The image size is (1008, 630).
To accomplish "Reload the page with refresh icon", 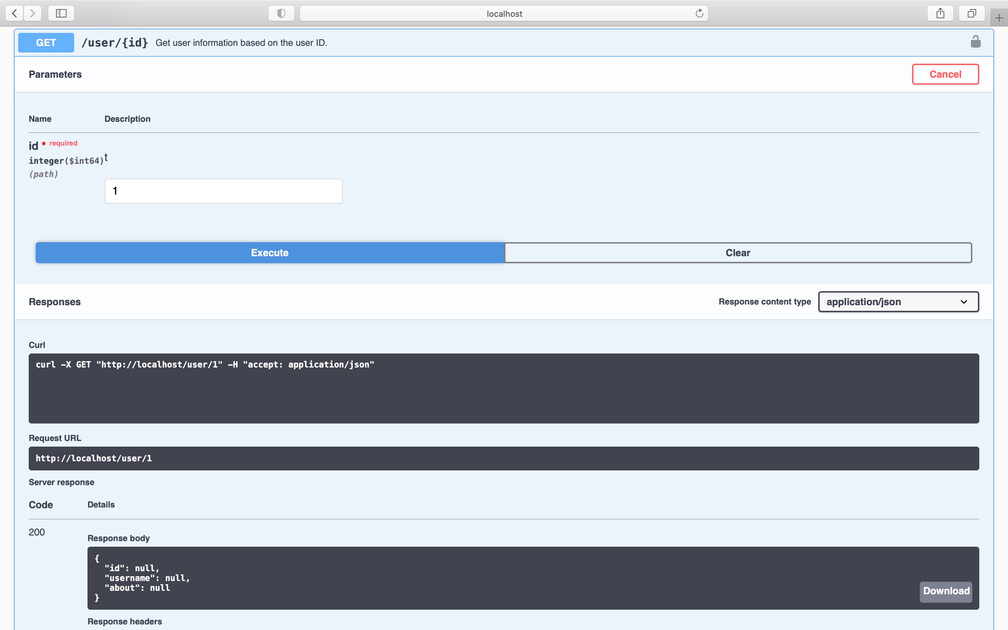I will [699, 13].
